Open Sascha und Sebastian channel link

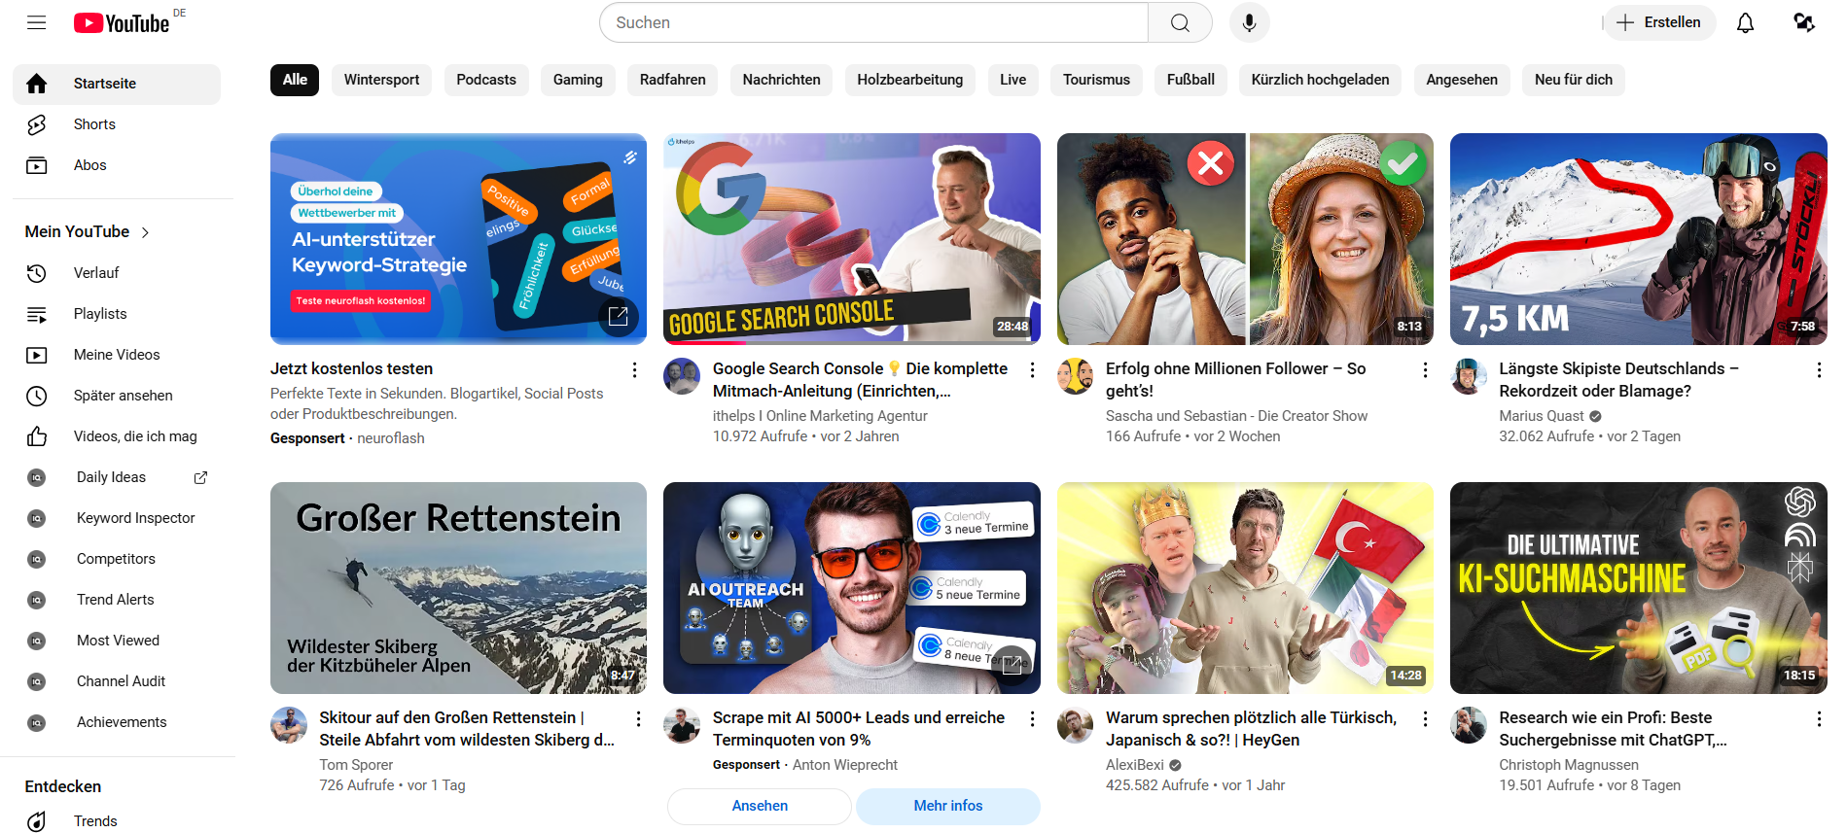click(x=1236, y=416)
